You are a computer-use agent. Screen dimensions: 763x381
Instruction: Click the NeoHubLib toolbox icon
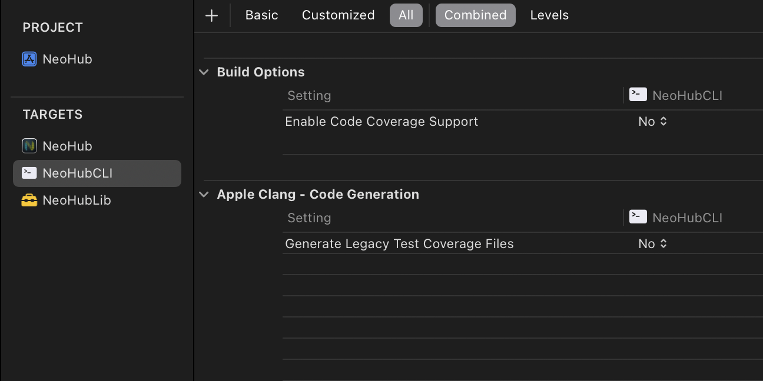[x=29, y=200]
